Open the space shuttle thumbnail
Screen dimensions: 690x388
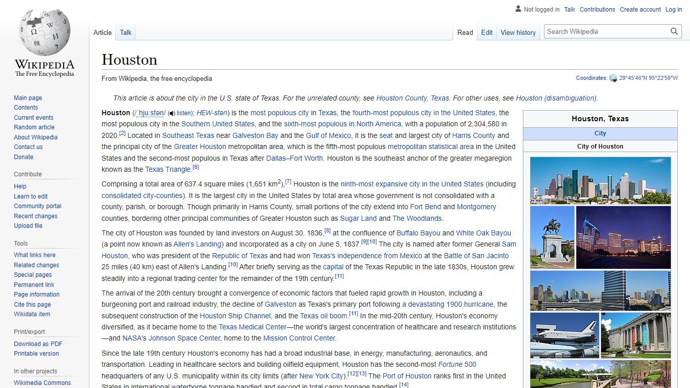(x=565, y=335)
